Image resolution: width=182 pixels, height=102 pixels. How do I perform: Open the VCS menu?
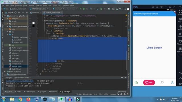click(x=60, y=5)
